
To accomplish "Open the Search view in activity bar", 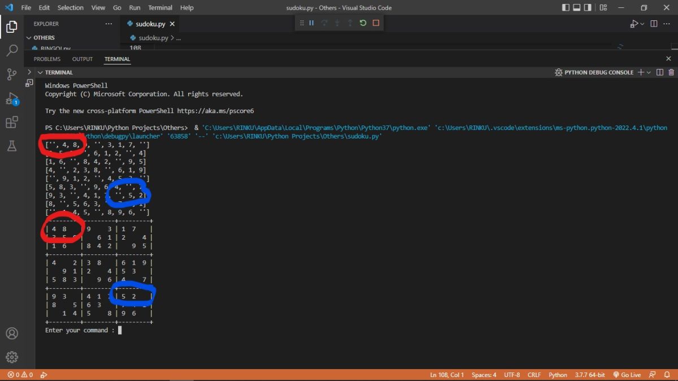I will [11, 50].
